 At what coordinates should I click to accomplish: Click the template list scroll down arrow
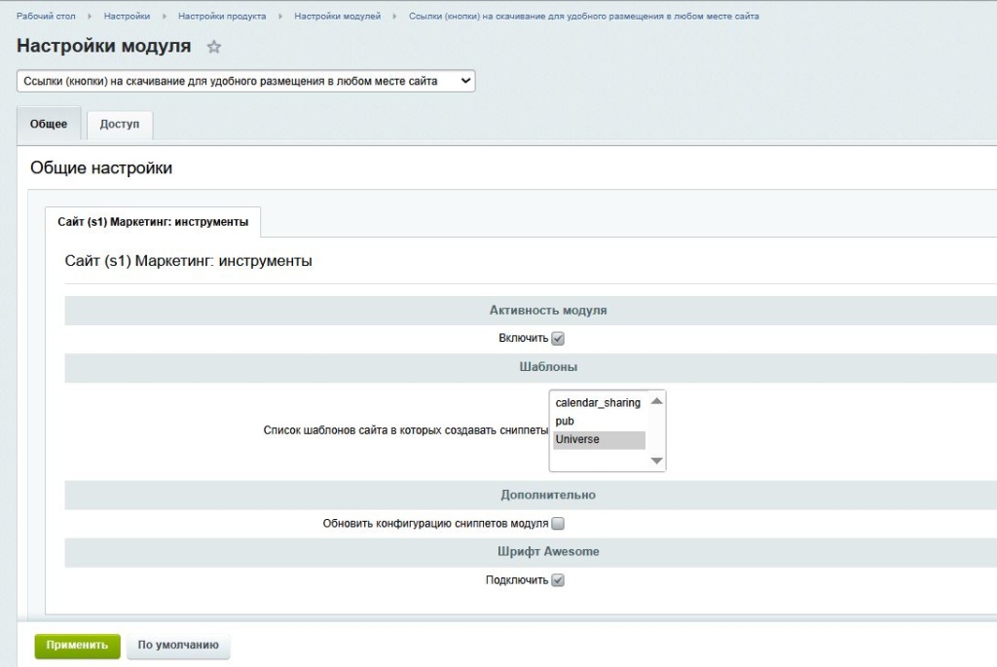coord(657,461)
